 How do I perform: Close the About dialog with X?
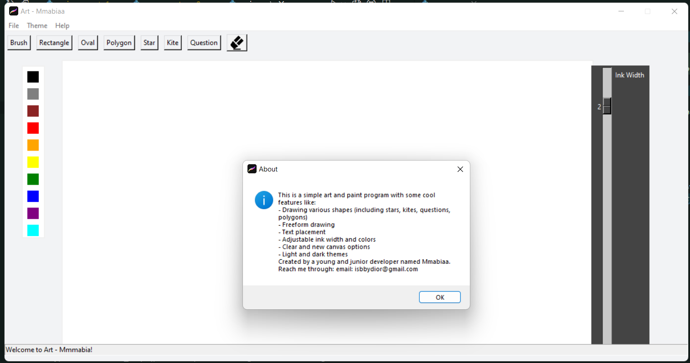[x=460, y=169]
